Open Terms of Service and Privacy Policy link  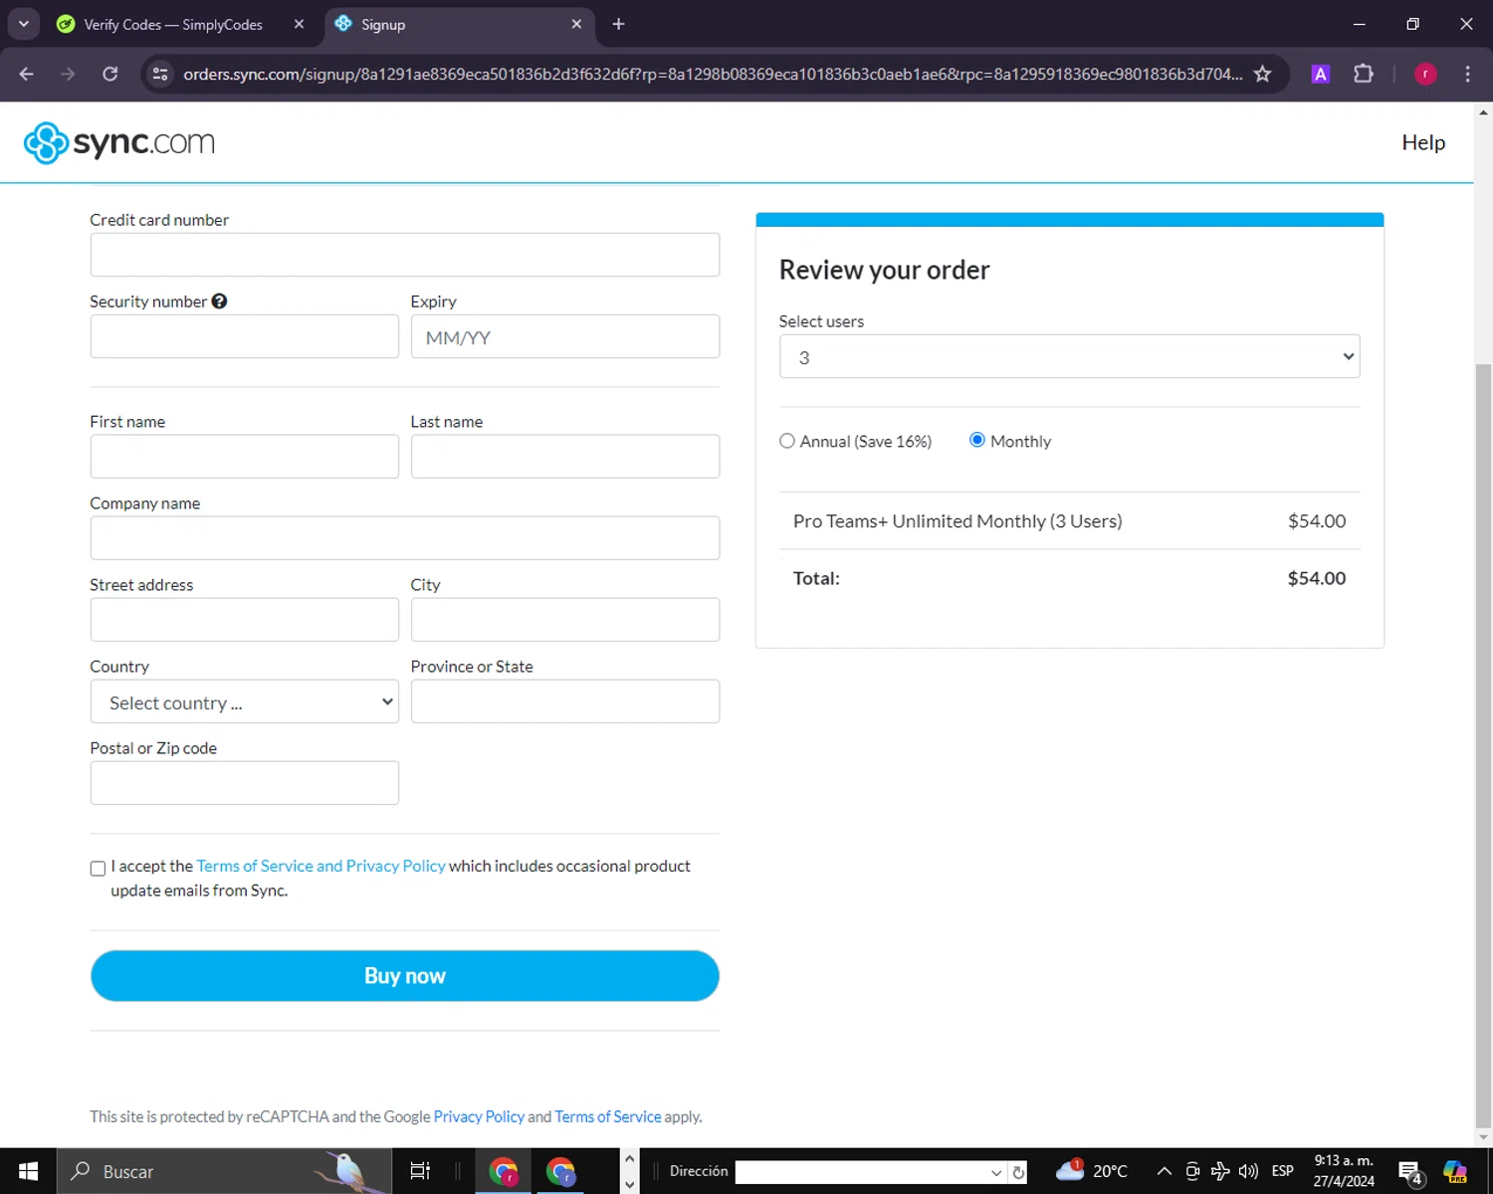[320, 866]
